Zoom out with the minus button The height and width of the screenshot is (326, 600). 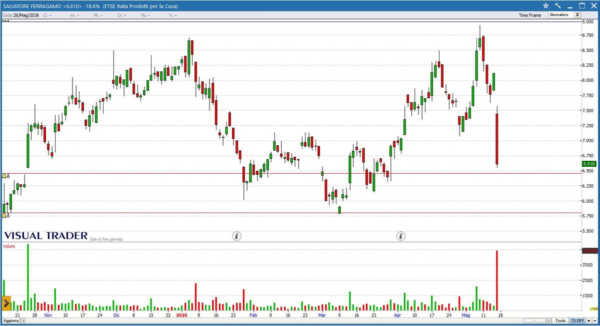pos(594,320)
